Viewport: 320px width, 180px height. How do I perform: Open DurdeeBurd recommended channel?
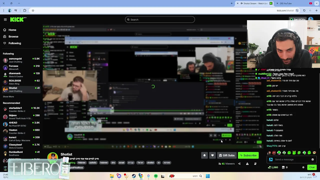point(21,153)
